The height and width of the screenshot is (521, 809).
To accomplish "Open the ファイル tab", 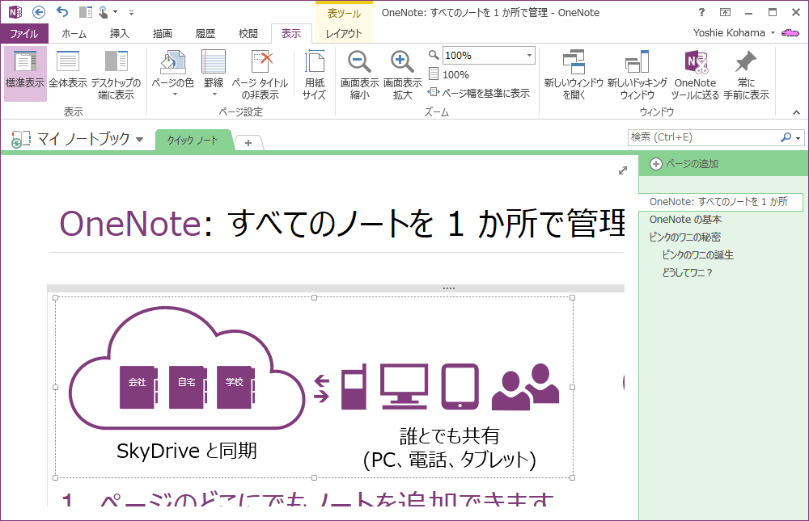I will pyautogui.click(x=24, y=33).
